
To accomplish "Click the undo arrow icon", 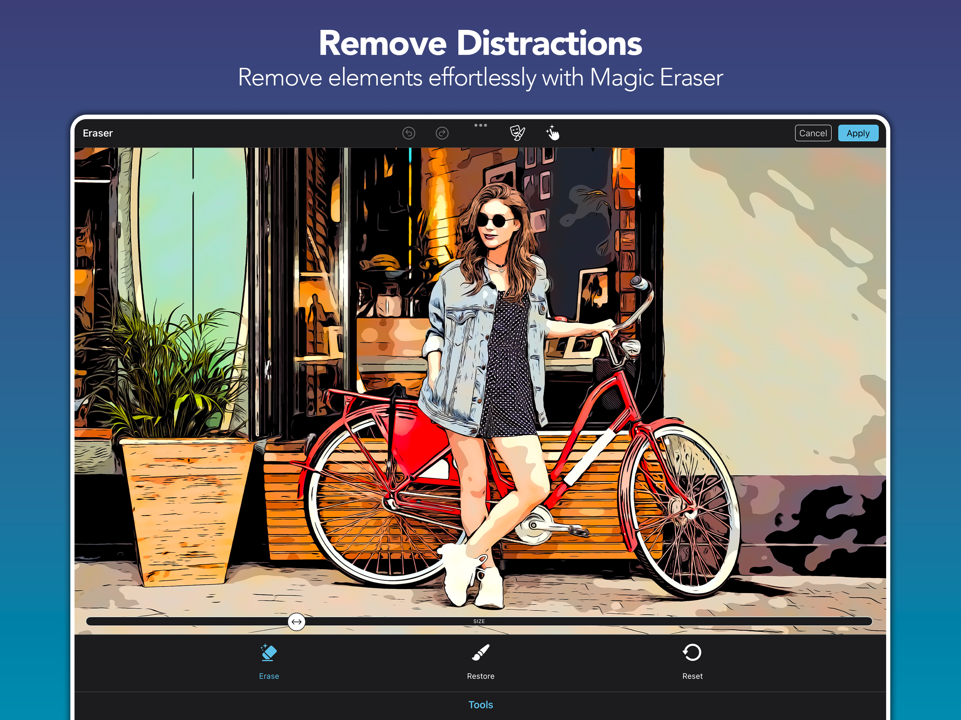I will point(408,133).
